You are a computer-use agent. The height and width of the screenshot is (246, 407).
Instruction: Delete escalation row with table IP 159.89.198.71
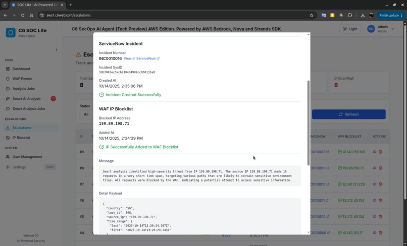click(380, 168)
